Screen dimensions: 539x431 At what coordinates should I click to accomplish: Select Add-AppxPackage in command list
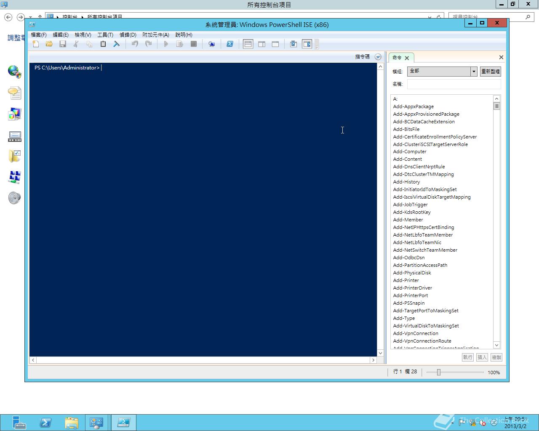coord(413,106)
